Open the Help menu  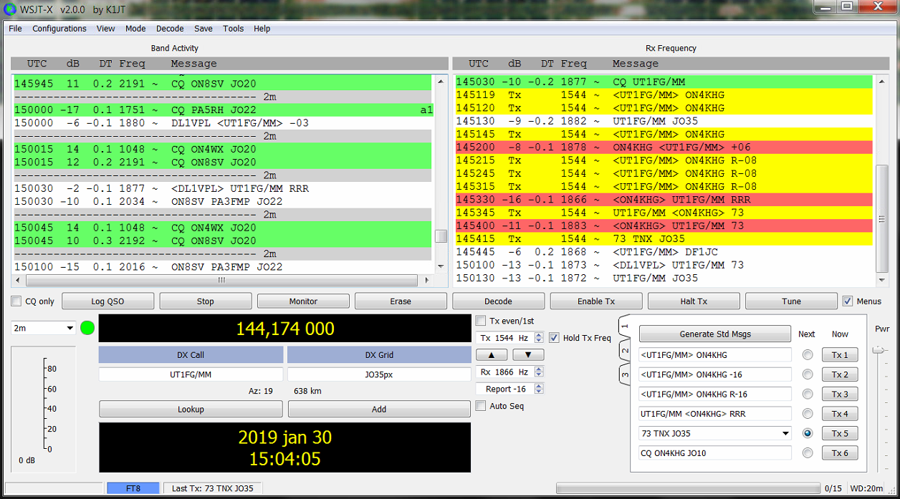tap(262, 29)
